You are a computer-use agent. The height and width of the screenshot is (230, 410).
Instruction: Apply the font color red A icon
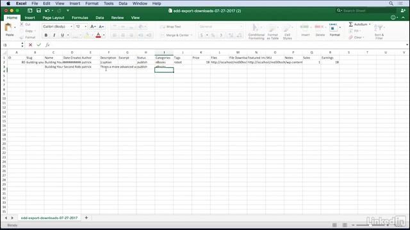98,35
